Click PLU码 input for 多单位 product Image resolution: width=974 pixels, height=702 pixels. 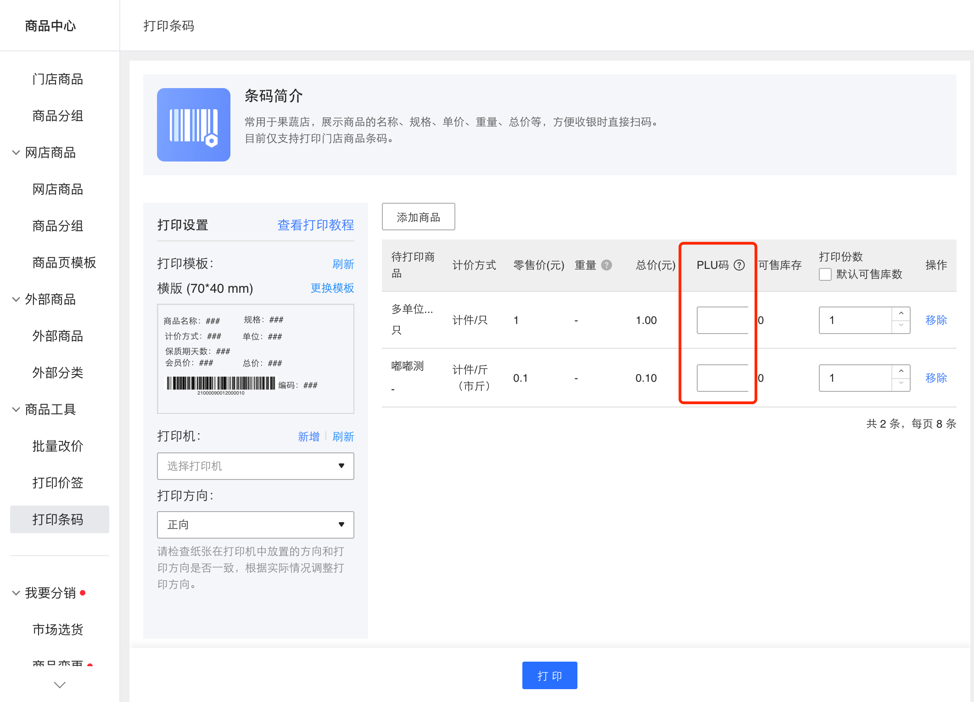pos(722,320)
